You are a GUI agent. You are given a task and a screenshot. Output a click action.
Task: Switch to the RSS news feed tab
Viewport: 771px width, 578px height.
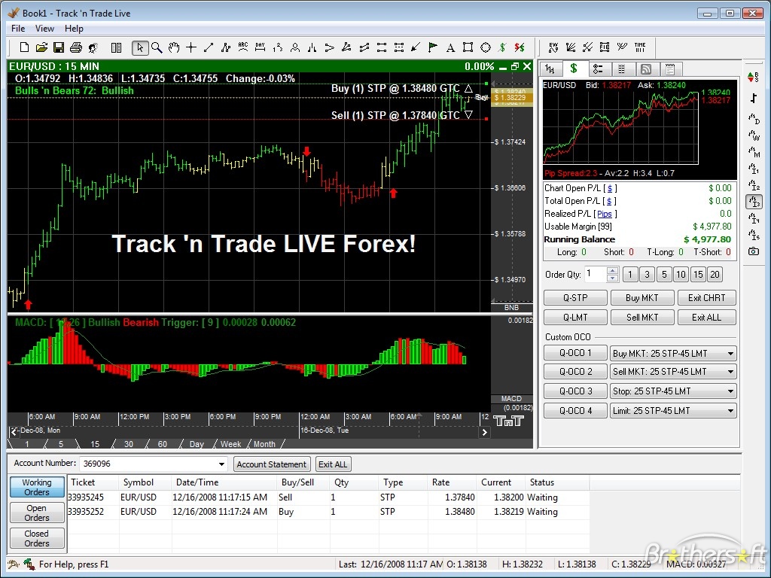point(645,69)
